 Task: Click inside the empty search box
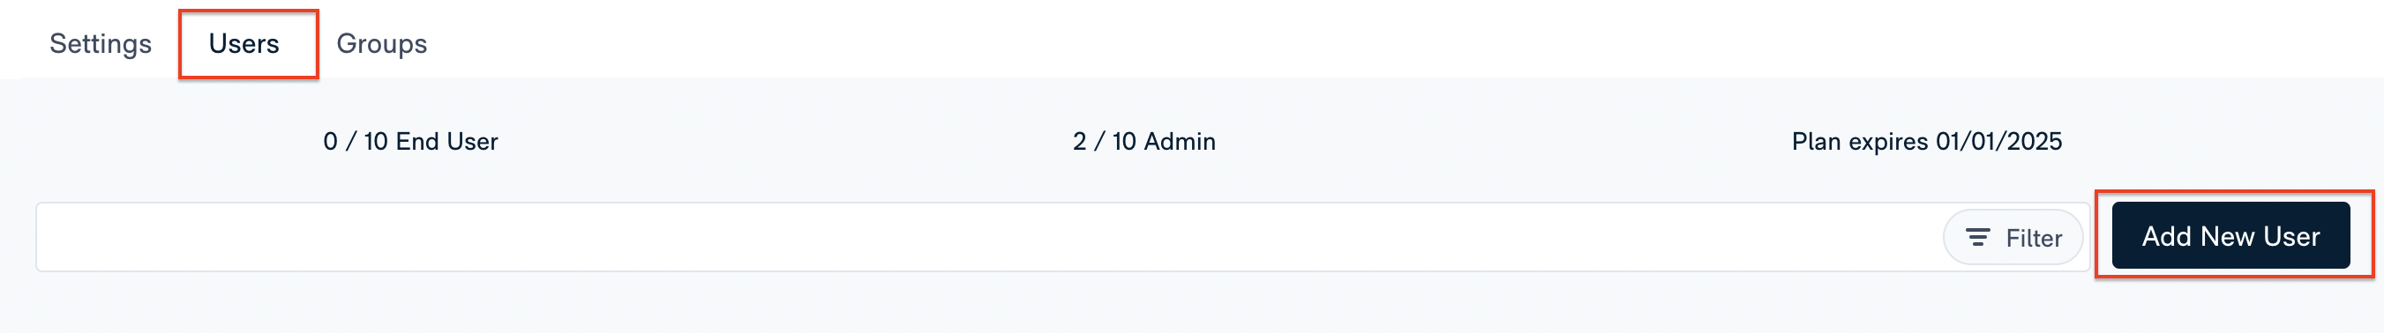tap(990, 237)
